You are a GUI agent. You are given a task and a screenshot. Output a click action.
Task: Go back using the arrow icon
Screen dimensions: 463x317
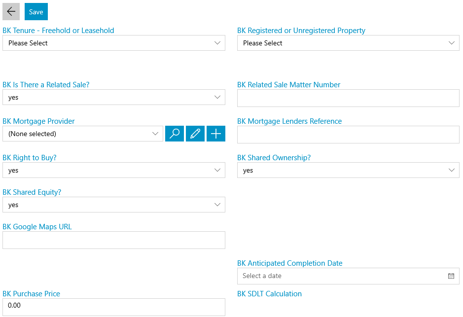[11, 12]
